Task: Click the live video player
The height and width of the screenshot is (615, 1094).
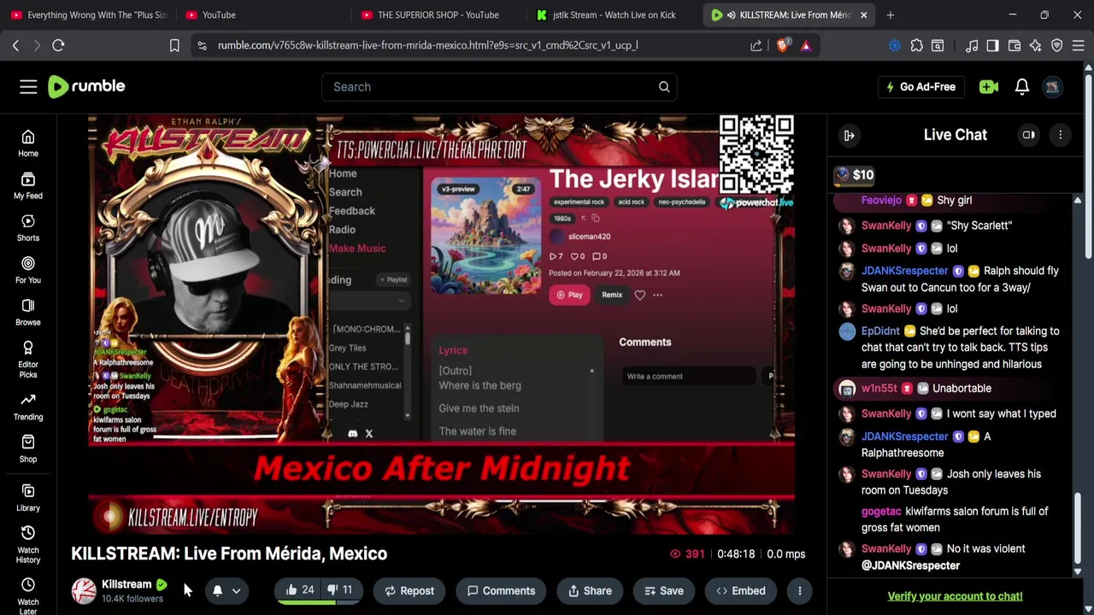Action: pos(442,325)
